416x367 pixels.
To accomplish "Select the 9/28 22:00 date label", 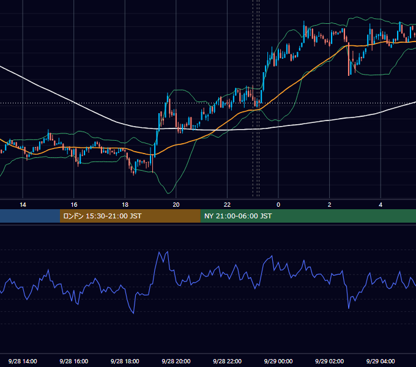I will coord(227,361).
